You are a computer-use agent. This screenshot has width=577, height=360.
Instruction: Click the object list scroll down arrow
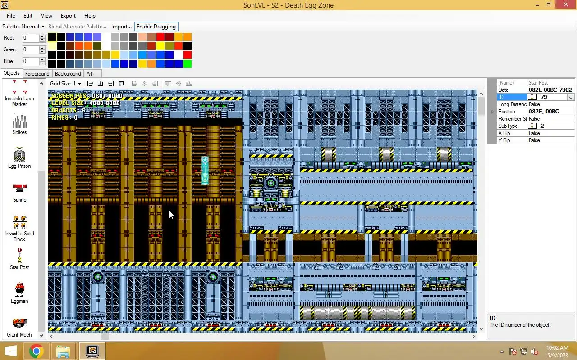(x=41, y=335)
